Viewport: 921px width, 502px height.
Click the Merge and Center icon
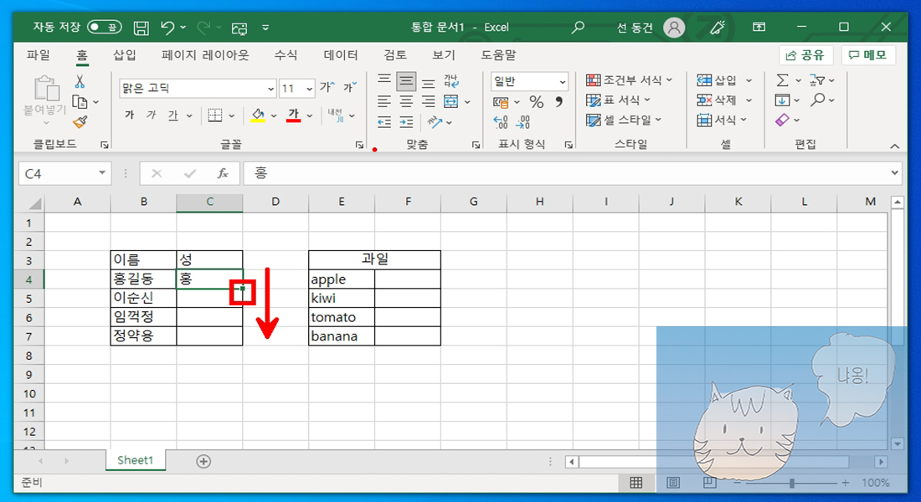tap(451, 101)
